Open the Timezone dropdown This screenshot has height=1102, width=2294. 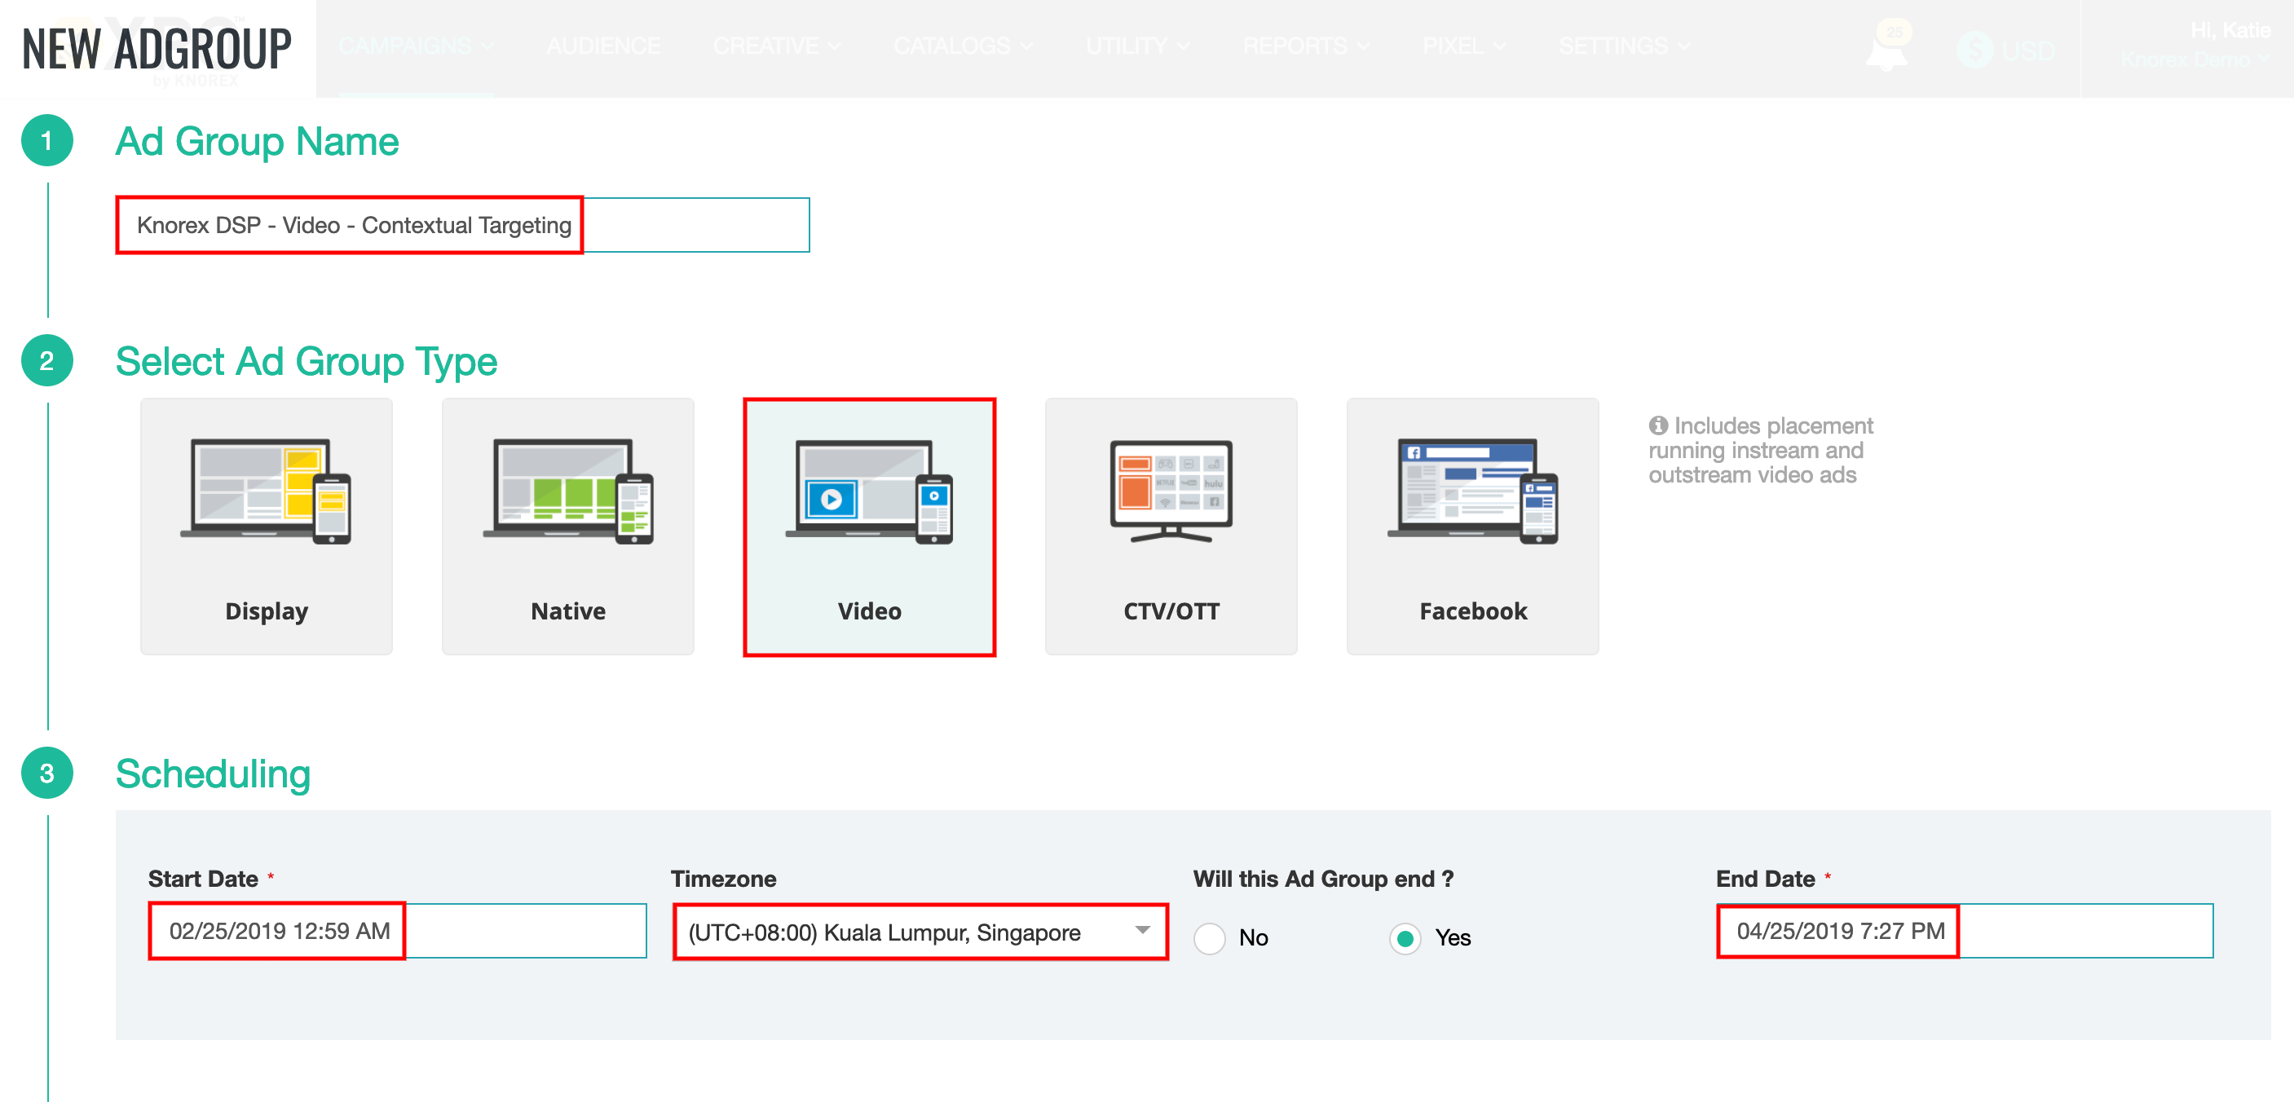point(921,932)
